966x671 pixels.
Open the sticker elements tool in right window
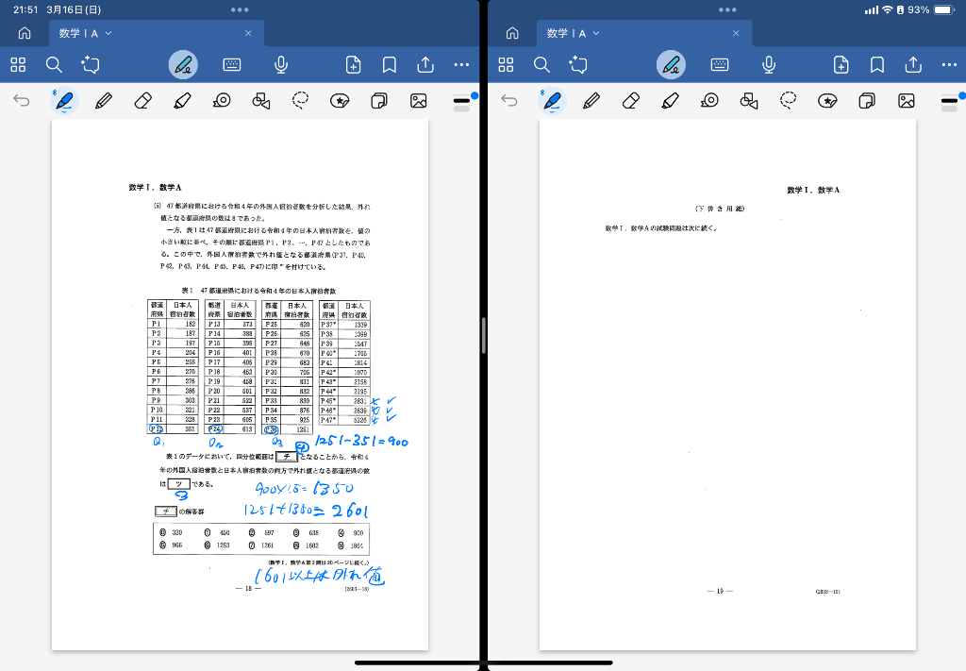coord(828,100)
